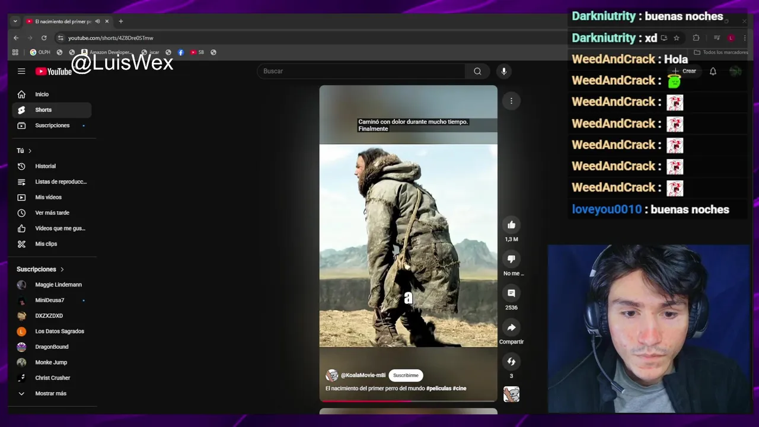Open Listas de reproducción in the sidebar
Image resolution: width=759 pixels, height=427 pixels.
pyautogui.click(x=52, y=181)
